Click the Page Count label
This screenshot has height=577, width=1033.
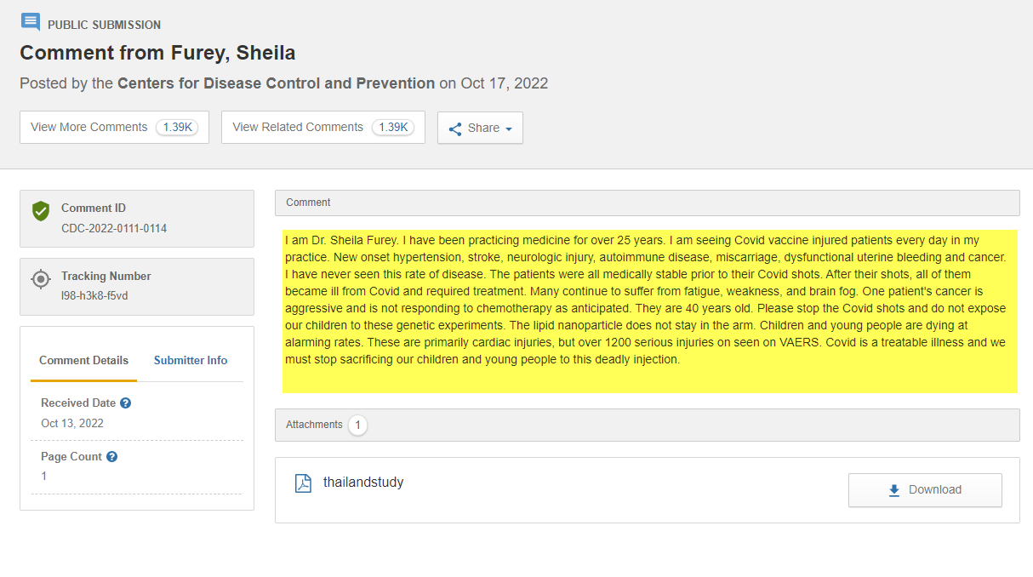click(x=71, y=457)
